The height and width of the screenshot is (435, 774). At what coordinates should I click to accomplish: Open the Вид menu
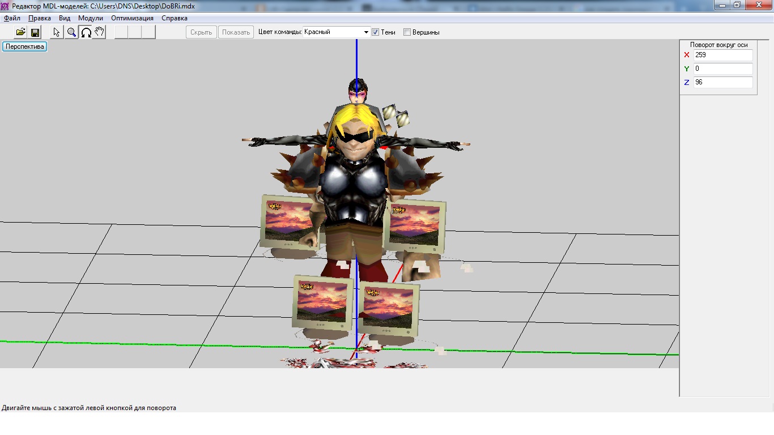pyautogui.click(x=65, y=18)
